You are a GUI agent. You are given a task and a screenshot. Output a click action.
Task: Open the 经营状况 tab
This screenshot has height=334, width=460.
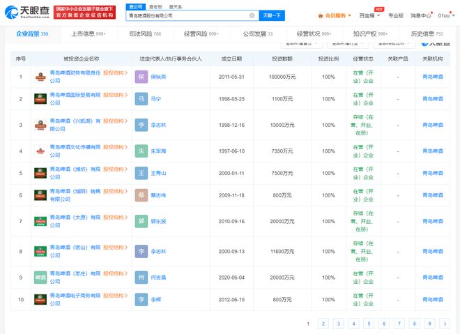[314, 34]
